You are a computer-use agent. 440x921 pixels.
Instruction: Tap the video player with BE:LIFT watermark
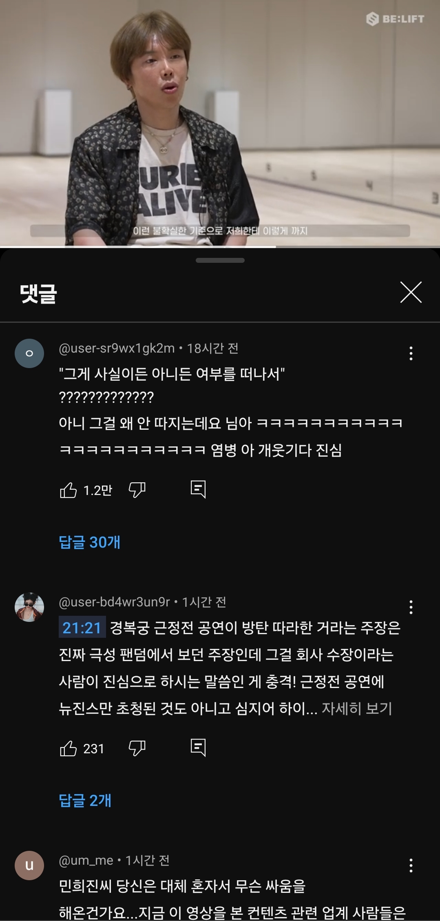(220, 122)
